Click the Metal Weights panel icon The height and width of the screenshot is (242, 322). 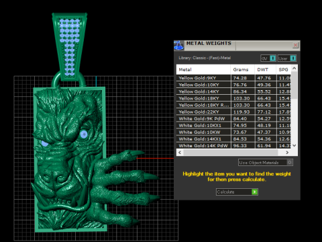(x=178, y=46)
